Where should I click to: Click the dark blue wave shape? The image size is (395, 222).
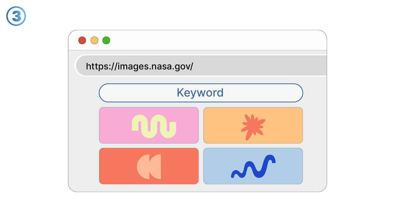coord(253,167)
